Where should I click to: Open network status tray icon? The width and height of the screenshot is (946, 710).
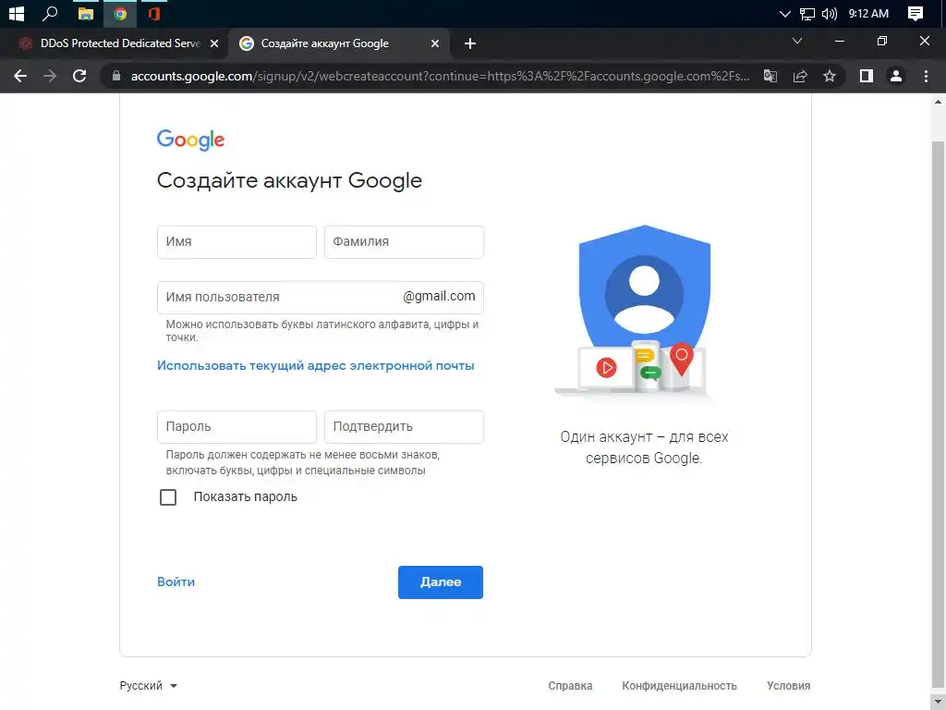coord(807,13)
